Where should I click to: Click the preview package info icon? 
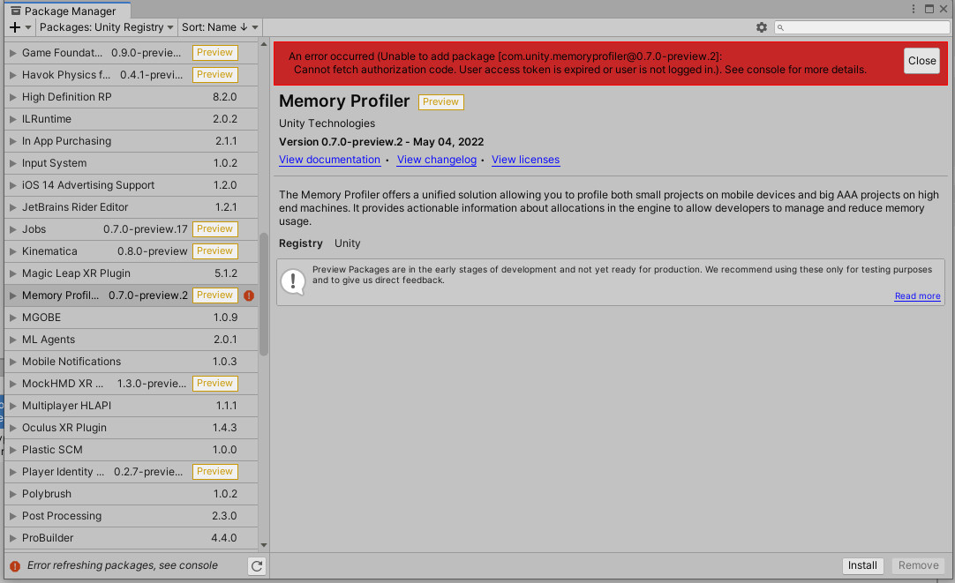[293, 281]
